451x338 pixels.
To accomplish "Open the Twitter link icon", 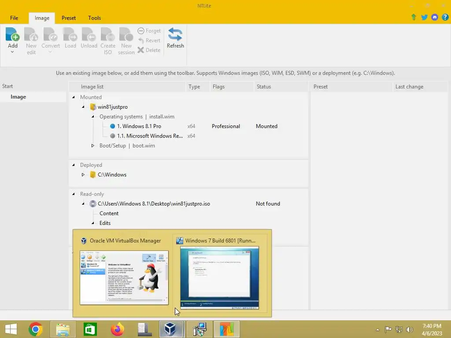I will click(424, 17).
